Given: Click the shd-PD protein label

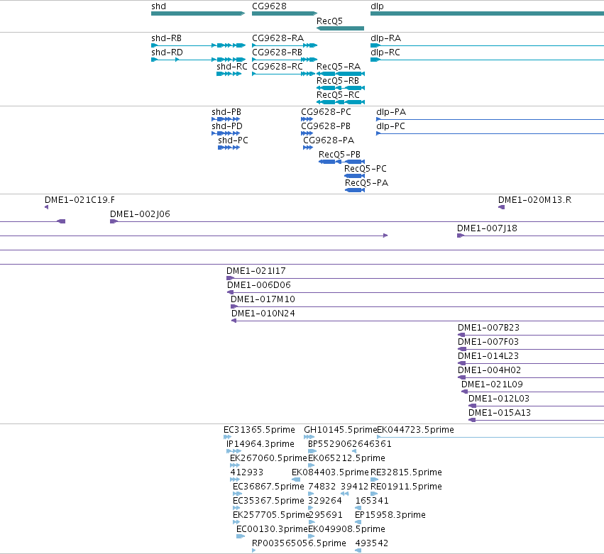Looking at the screenshot, I should 227,126.
